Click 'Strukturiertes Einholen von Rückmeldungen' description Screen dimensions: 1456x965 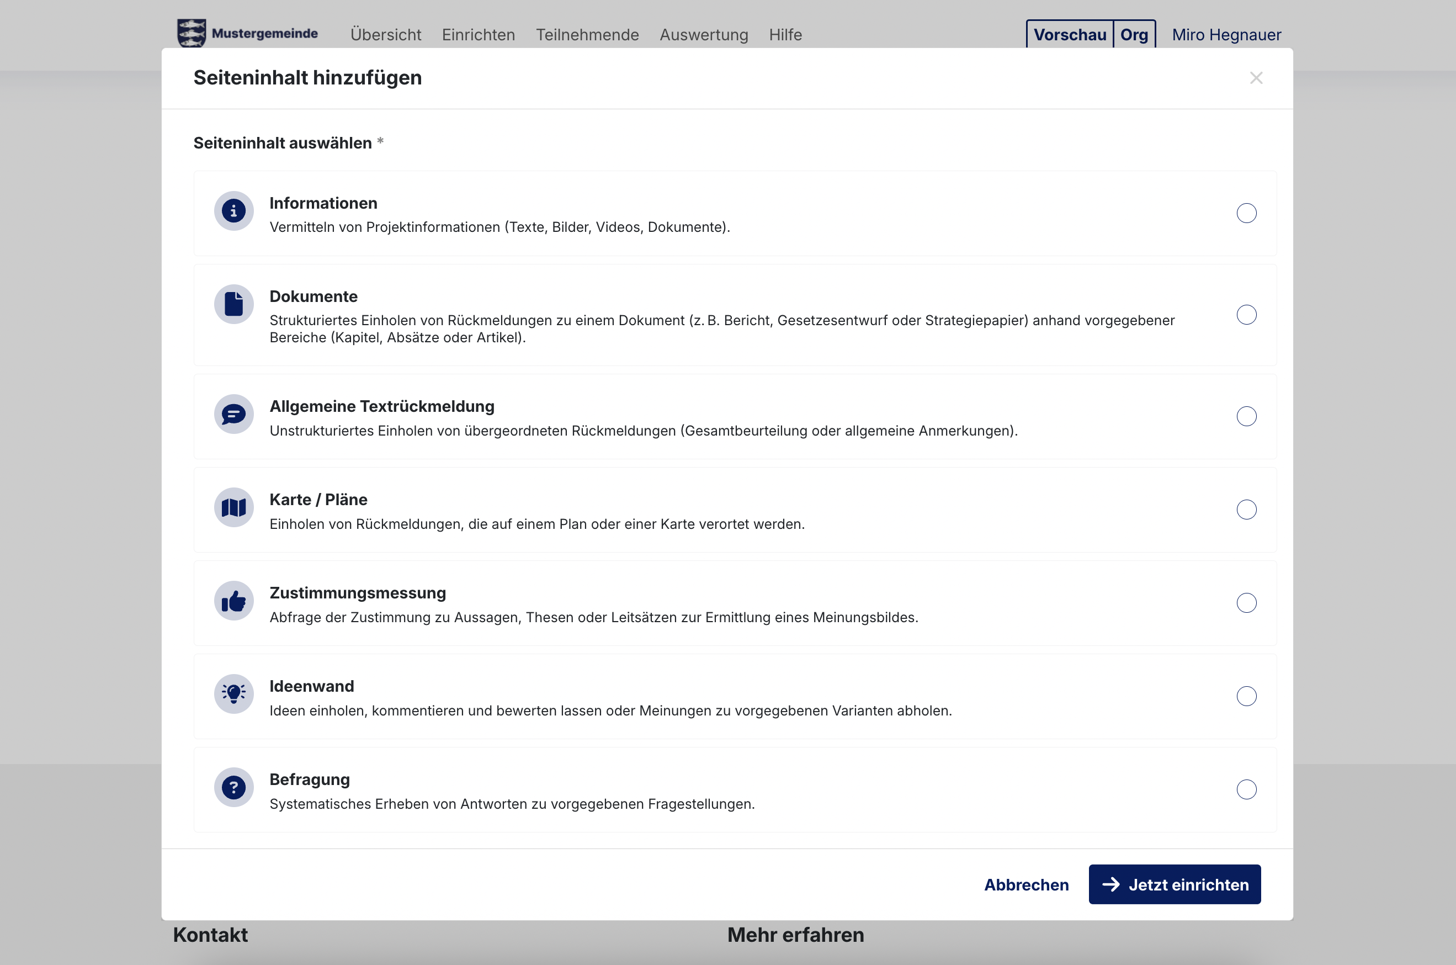(x=722, y=328)
